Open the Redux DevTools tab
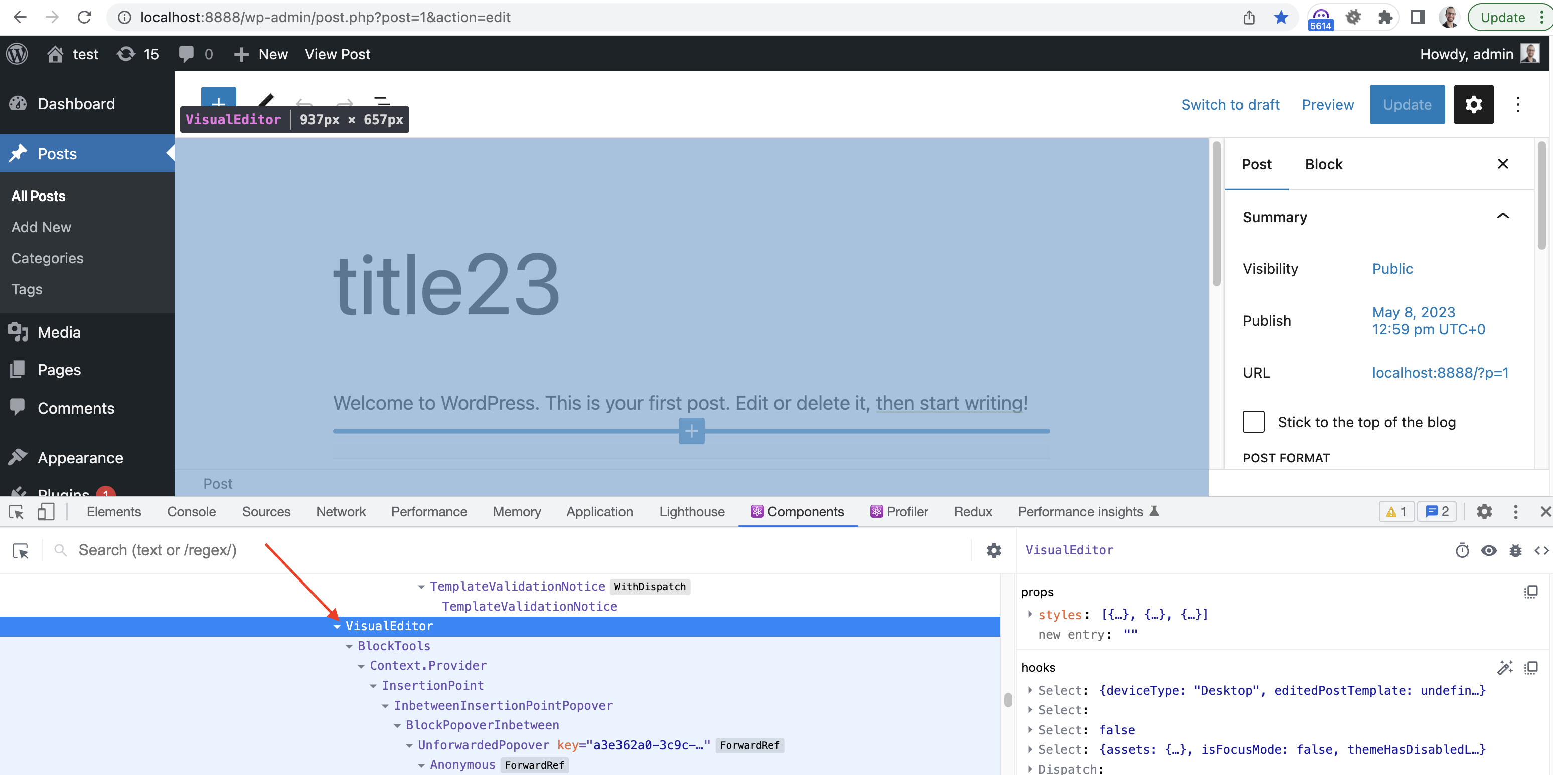 (x=973, y=512)
